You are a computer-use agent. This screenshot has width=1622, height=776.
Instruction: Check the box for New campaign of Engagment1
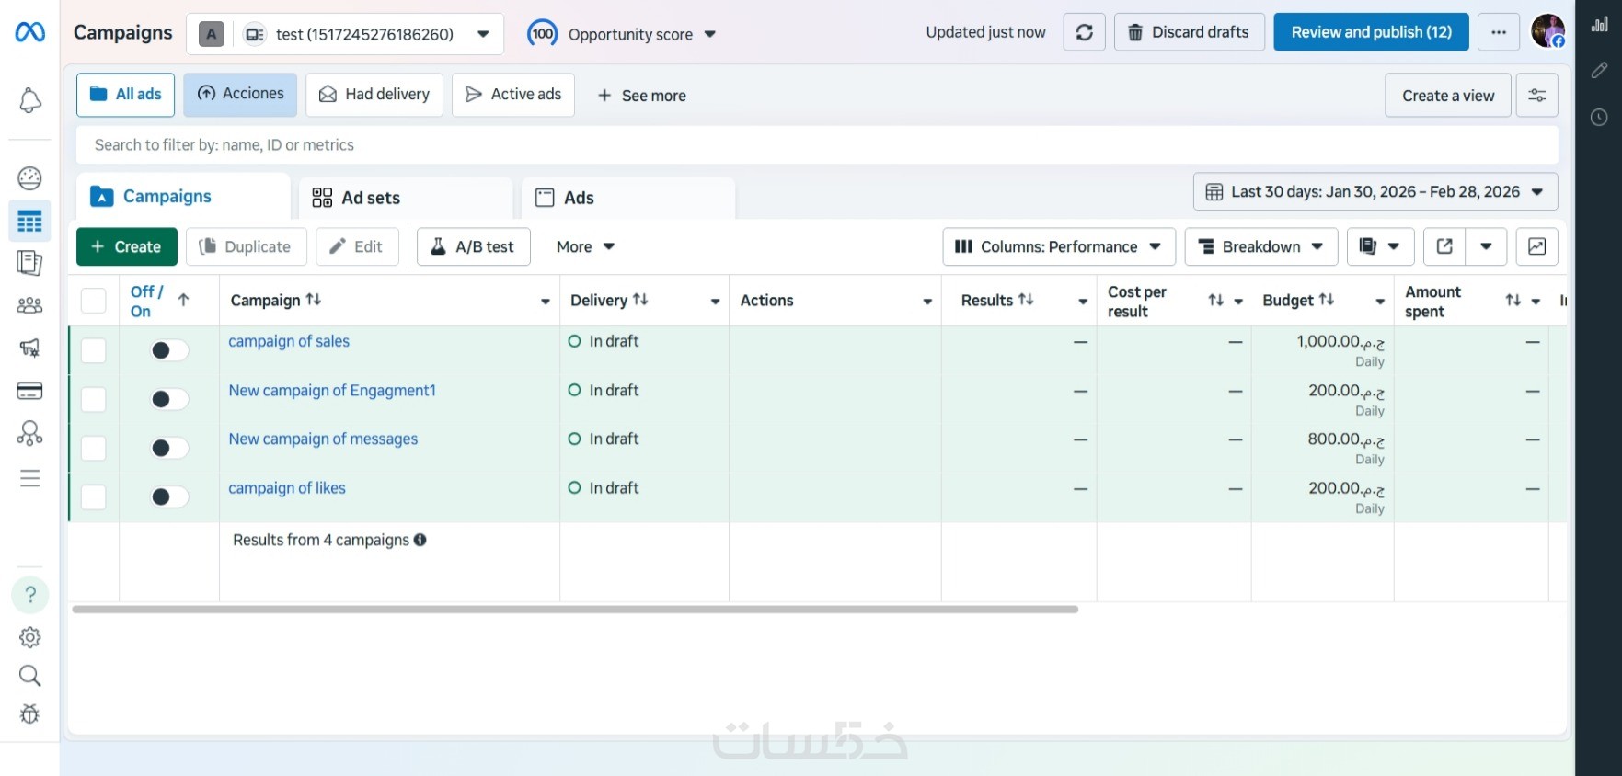coord(94,399)
